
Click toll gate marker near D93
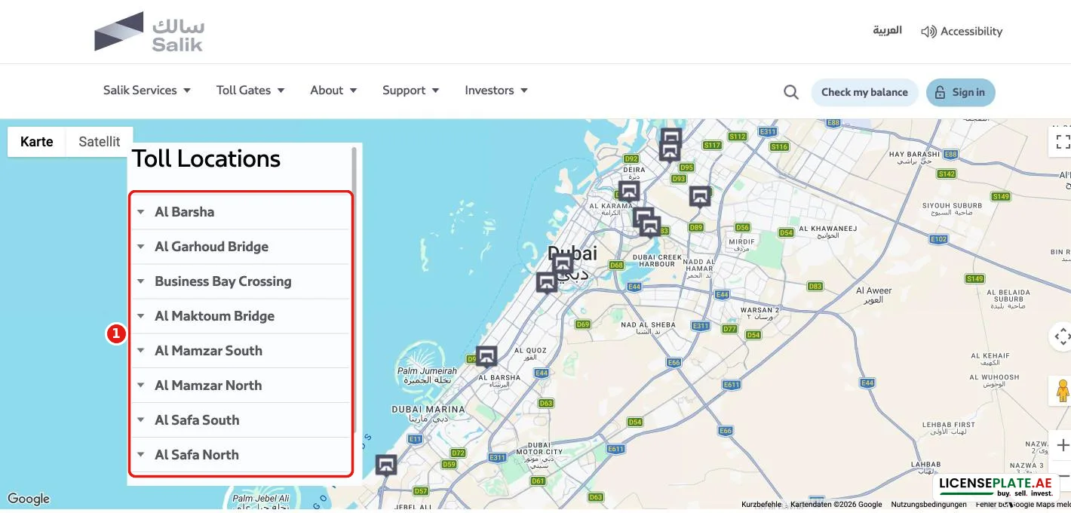(700, 196)
